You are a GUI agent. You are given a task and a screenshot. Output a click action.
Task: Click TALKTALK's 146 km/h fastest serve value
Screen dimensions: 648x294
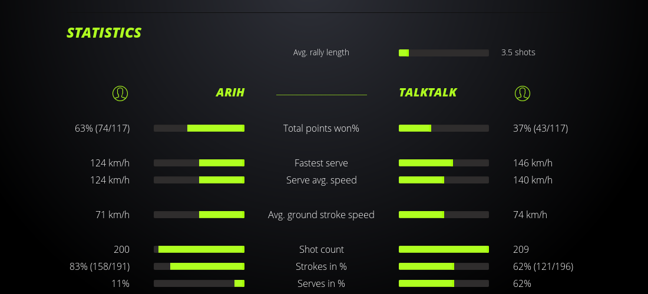[x=533, y=163]
